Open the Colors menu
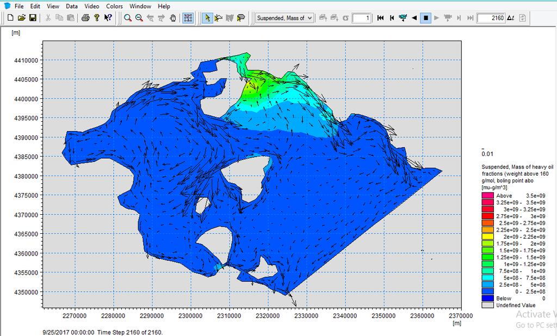 114,6
